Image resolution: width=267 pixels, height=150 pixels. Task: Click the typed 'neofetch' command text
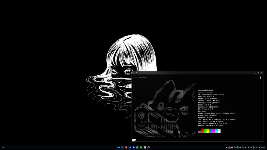click(x=143, y=78)
